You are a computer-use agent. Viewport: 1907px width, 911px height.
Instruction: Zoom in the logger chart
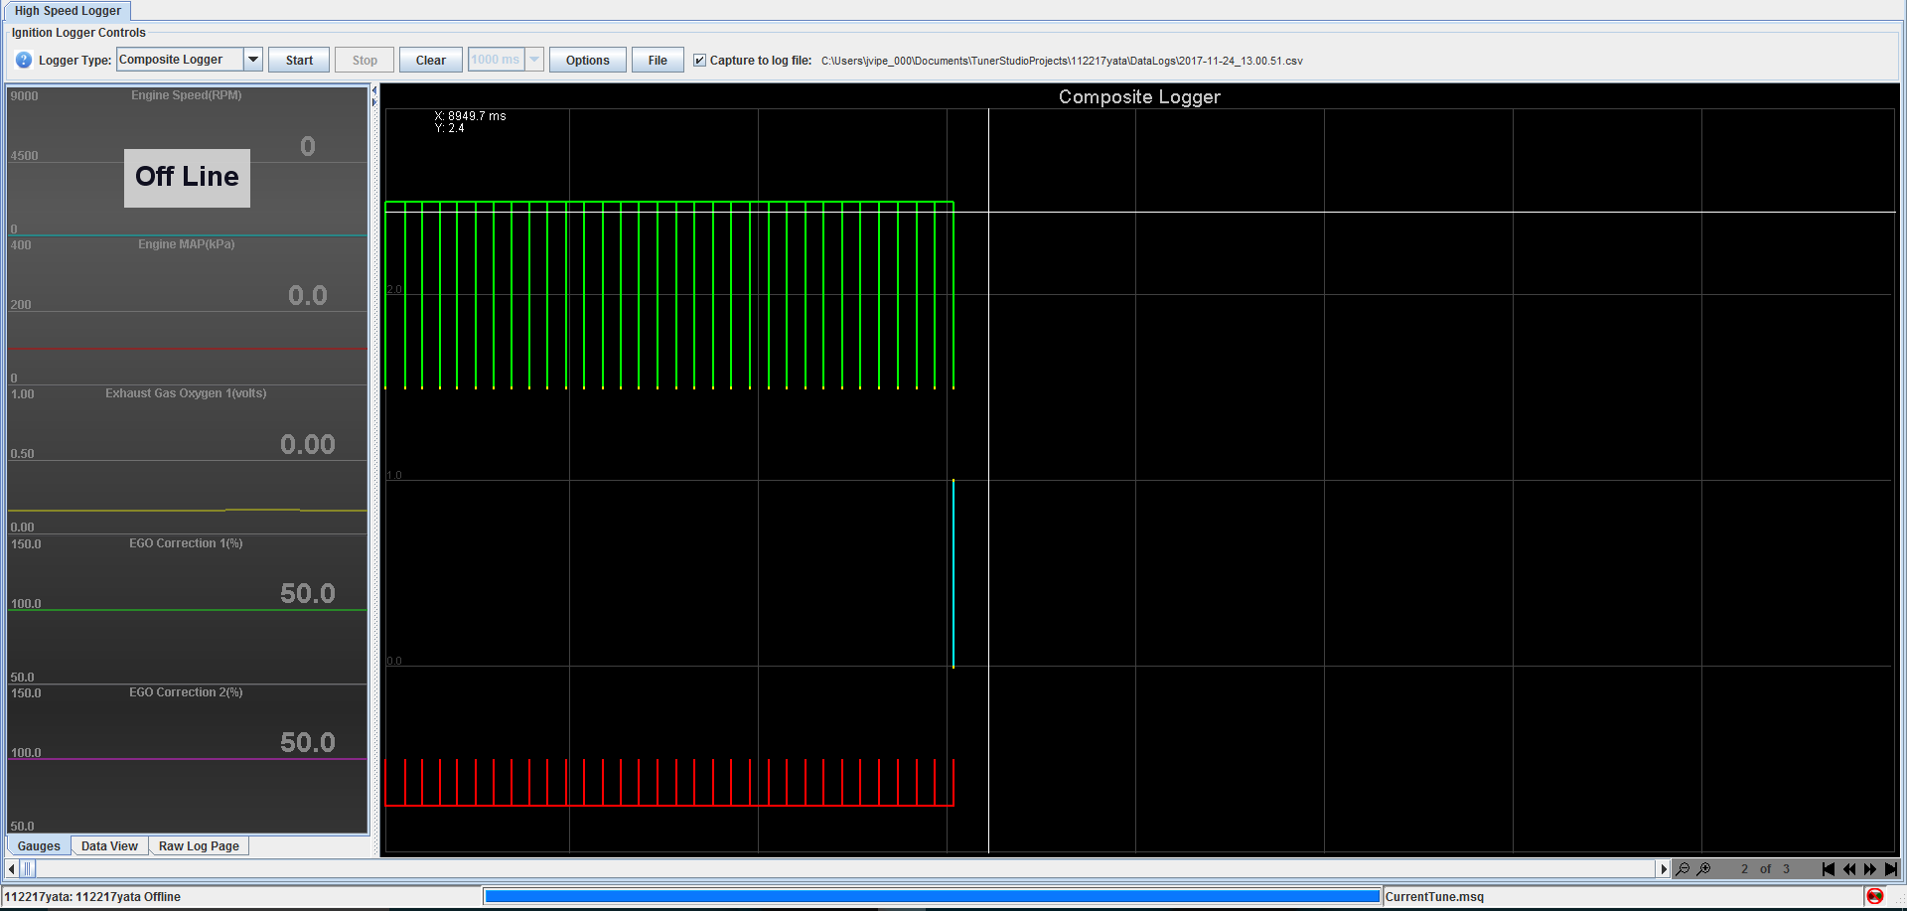tap(1704, 869)
